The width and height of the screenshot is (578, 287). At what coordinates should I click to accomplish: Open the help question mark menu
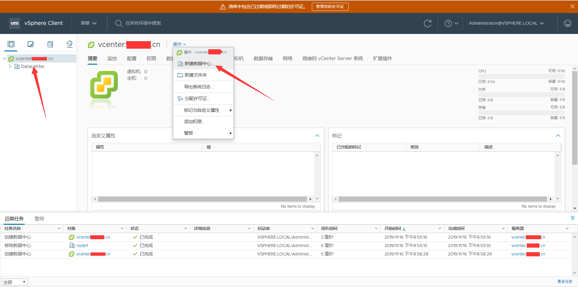(x=451, y=23)
